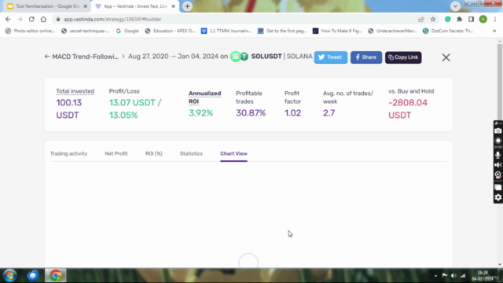The image size is (503, 283).
Task: Open the blue app in the taskbar
Action: click(x=33, y=276)
